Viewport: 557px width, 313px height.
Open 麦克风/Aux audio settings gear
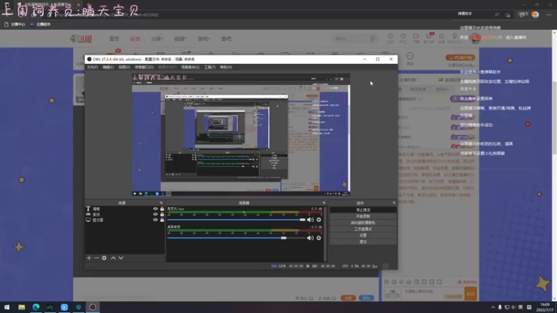click(x=319, y=220)
